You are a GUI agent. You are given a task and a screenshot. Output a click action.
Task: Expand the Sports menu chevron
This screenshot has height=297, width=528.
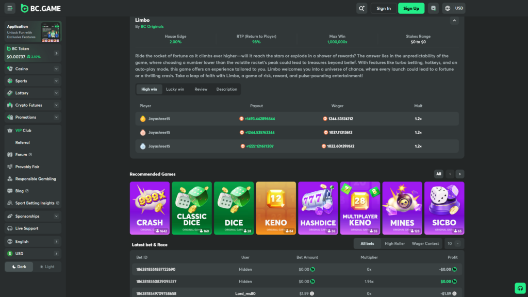(x=56, y=81)
